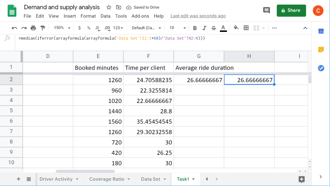Switch to the Coverage Ratio sheet tab
Screen dimensions: 330x186
[x=107, y=179]
